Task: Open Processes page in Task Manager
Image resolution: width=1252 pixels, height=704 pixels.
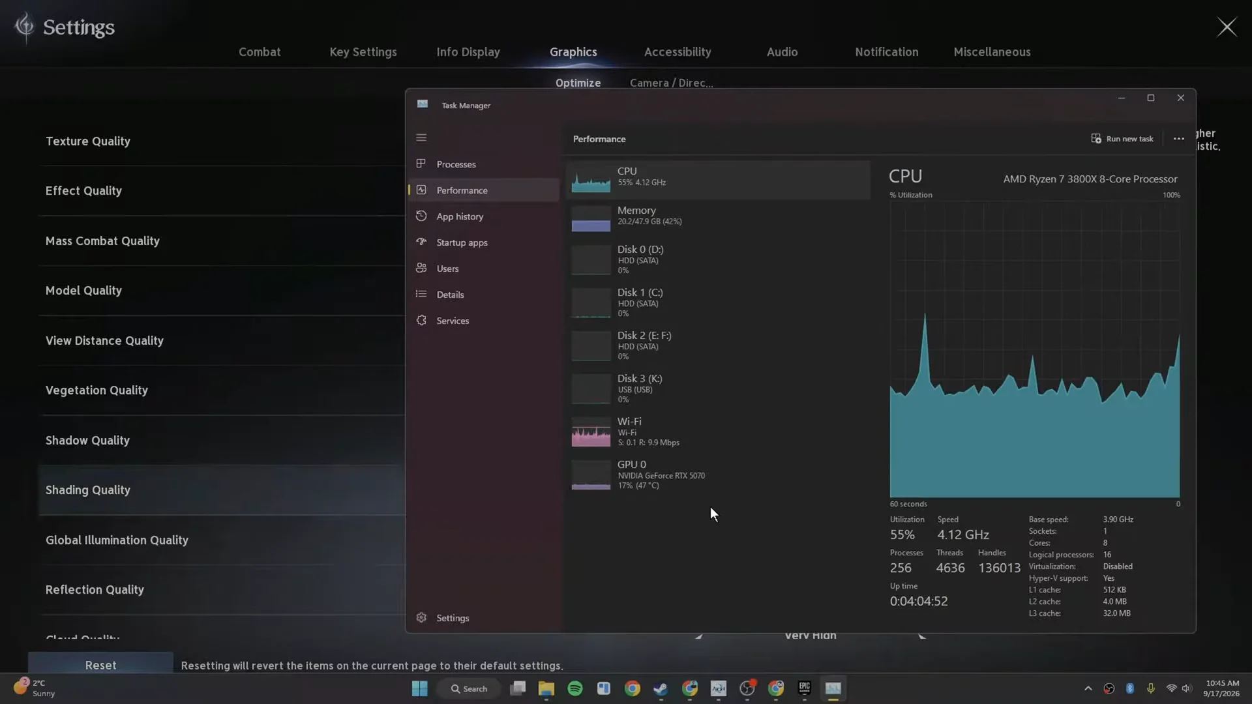Action: click(484, 164)
